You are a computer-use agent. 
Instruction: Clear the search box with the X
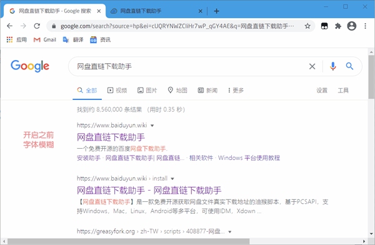click(312, 66)
